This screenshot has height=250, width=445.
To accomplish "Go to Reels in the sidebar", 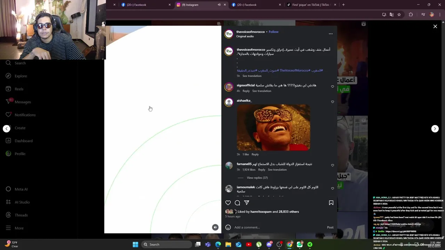I will pos(15,89).
